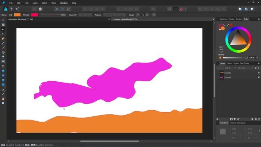Select the Ellipse shape tool

tap(3, 76)
